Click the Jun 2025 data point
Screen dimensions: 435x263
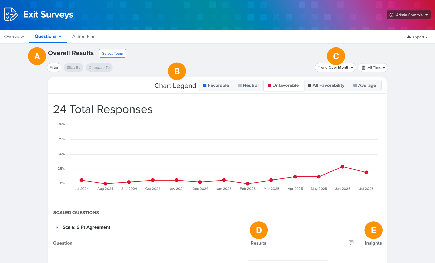(x=342, y=167)
